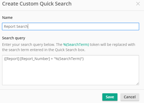Viewport: 144px width, 103px height.
Task: Place cursor on the word Search in Name
Action: coord(22,26)
